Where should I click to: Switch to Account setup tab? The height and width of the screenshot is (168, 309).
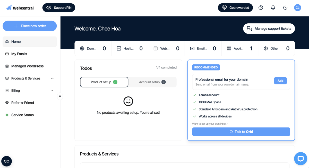click(x=152, y=82)
